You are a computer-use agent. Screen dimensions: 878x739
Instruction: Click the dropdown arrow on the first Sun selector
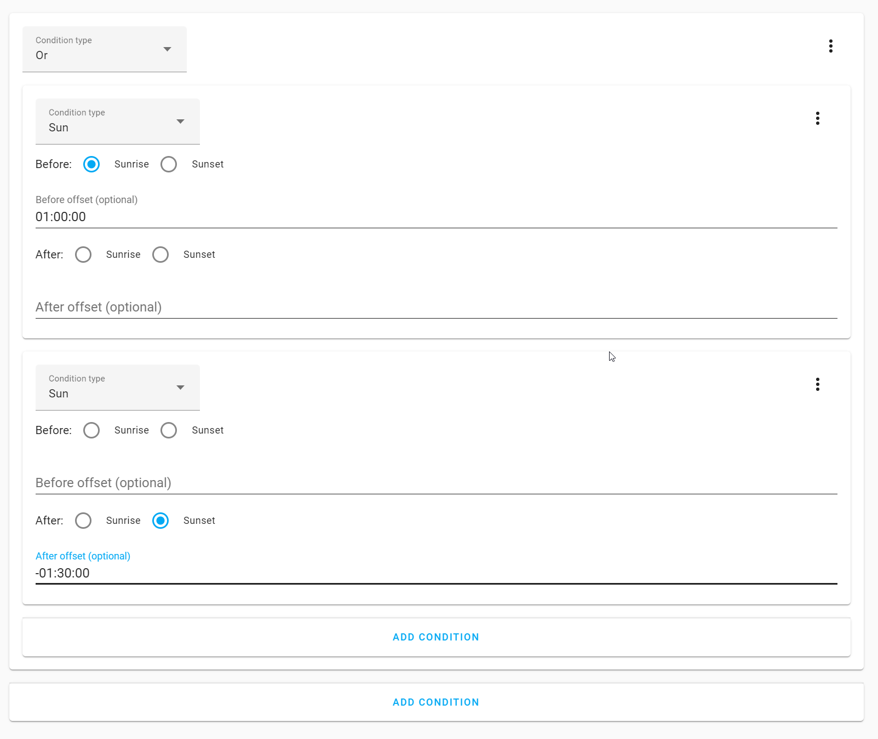pyautogui.click(x=180, y=121)
